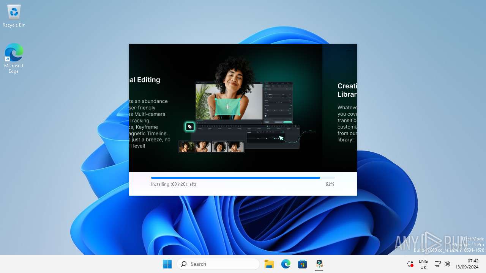Open the Recycle Bin desktop icon
486x273 pixels.
tap(14, 16)
